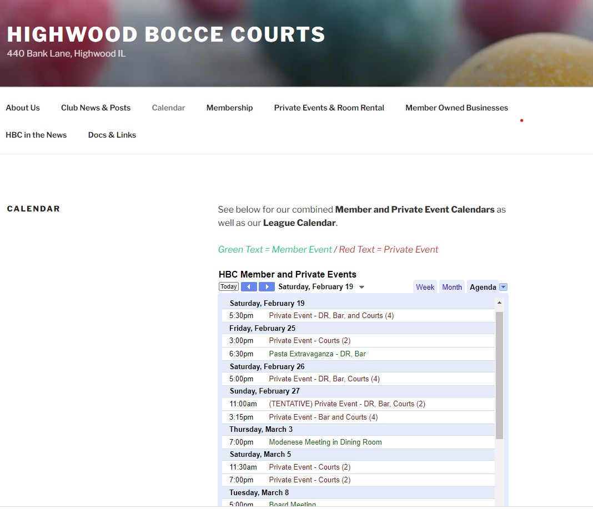The height and width of the screenshot is (509, 593).
Task: Open Club News & Posts page
Action: 96,108
